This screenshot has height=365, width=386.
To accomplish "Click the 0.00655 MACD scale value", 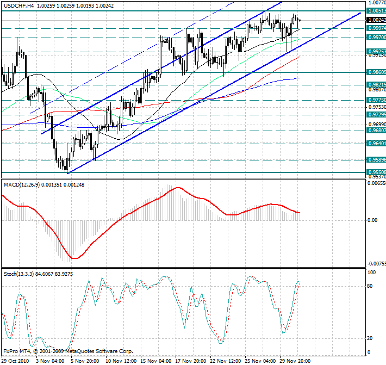I will coord(377,183).
